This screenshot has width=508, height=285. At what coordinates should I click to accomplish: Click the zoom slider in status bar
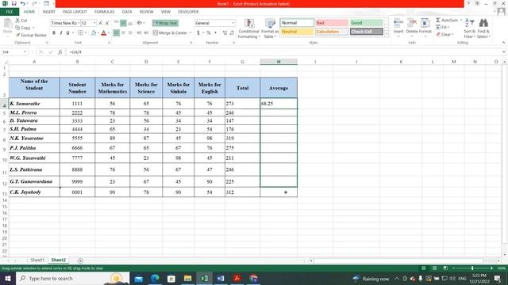point(472,268)
